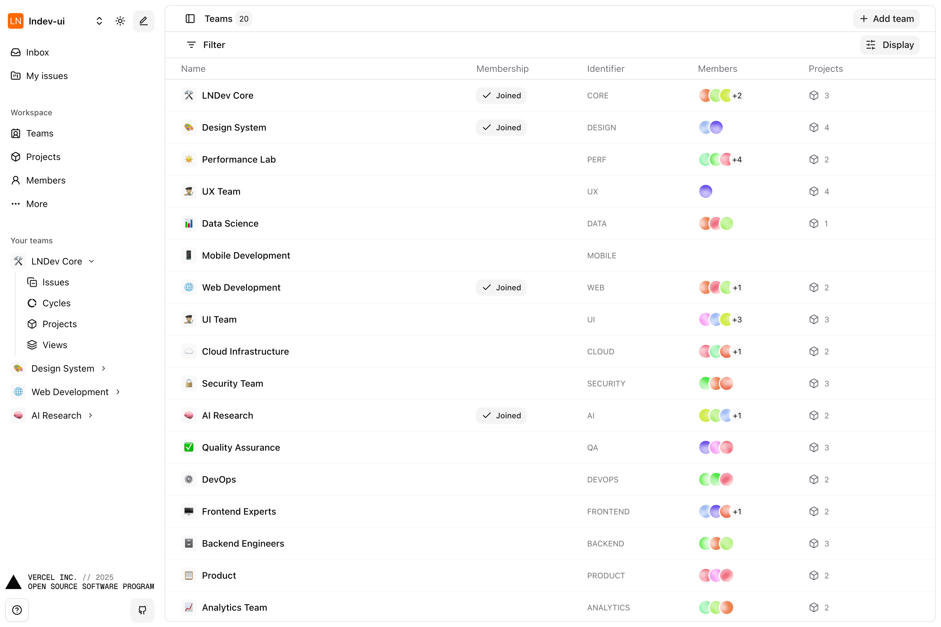Screen dimensions: 941x627
Task: Open the GitHub link icon
Action: point(142,610)
